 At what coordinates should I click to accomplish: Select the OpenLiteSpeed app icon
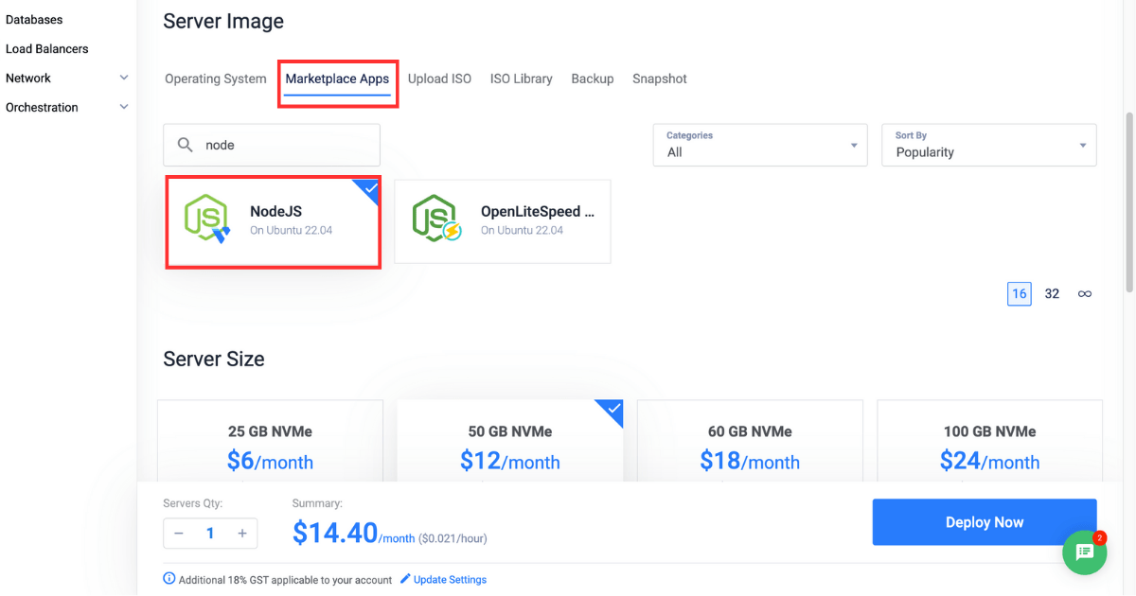[x=435, y=220]
